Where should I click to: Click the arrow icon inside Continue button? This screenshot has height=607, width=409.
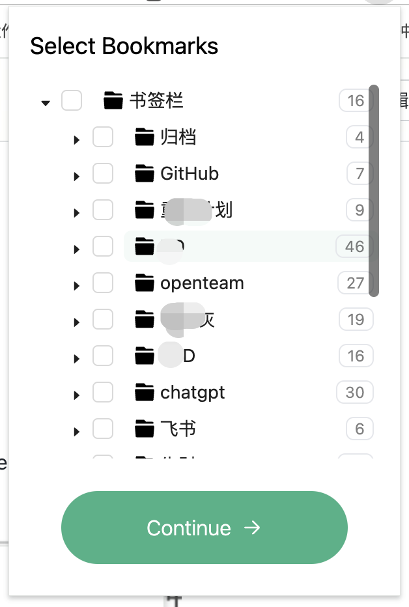coord(253,528)
